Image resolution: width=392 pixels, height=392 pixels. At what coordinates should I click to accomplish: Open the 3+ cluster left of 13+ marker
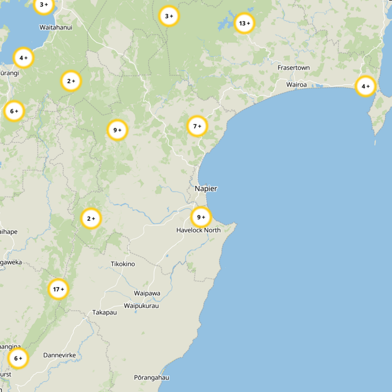pyautogui.click(x=169, y=16)
